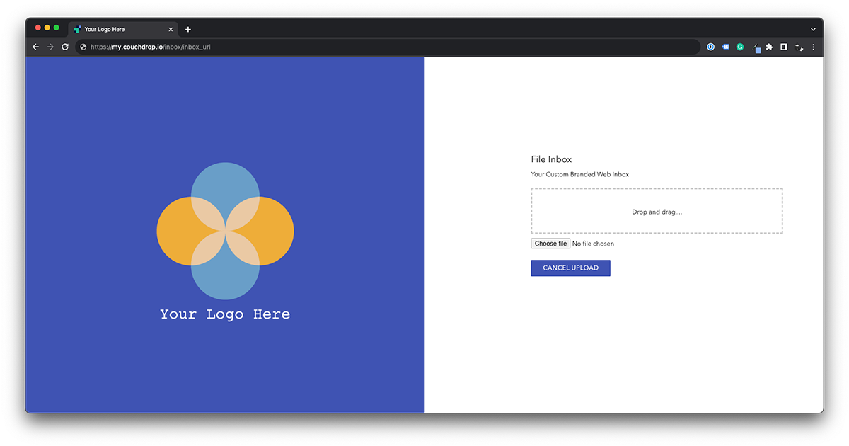The image size is (849, 446).
Task: Toggle the browser side panel icon
Action: (783, 47)
